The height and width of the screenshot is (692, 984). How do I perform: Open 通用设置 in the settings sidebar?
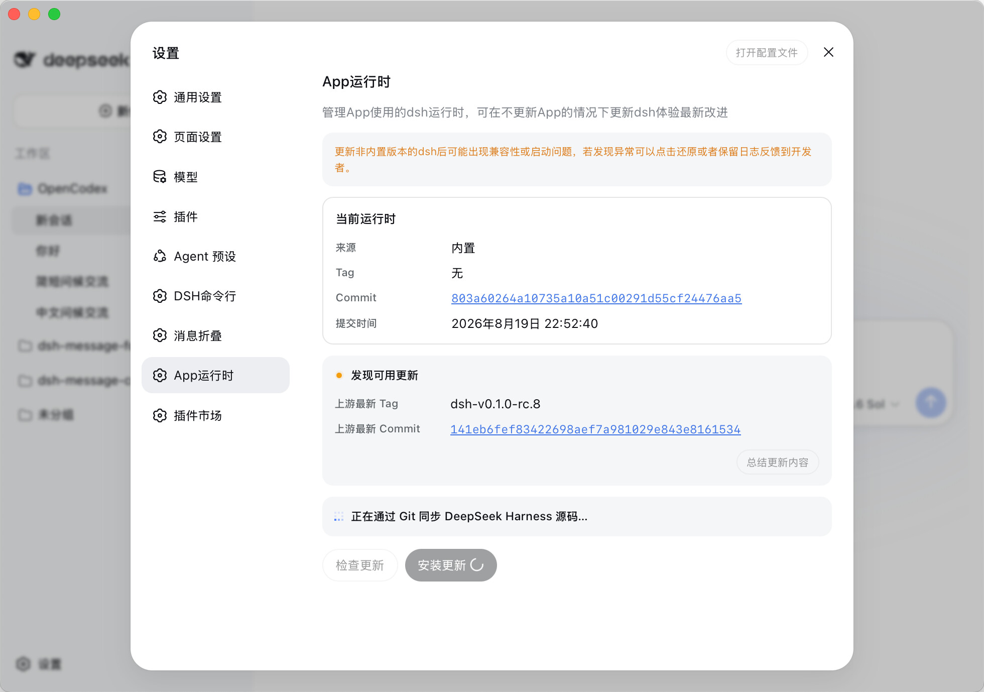coord(215,97)
